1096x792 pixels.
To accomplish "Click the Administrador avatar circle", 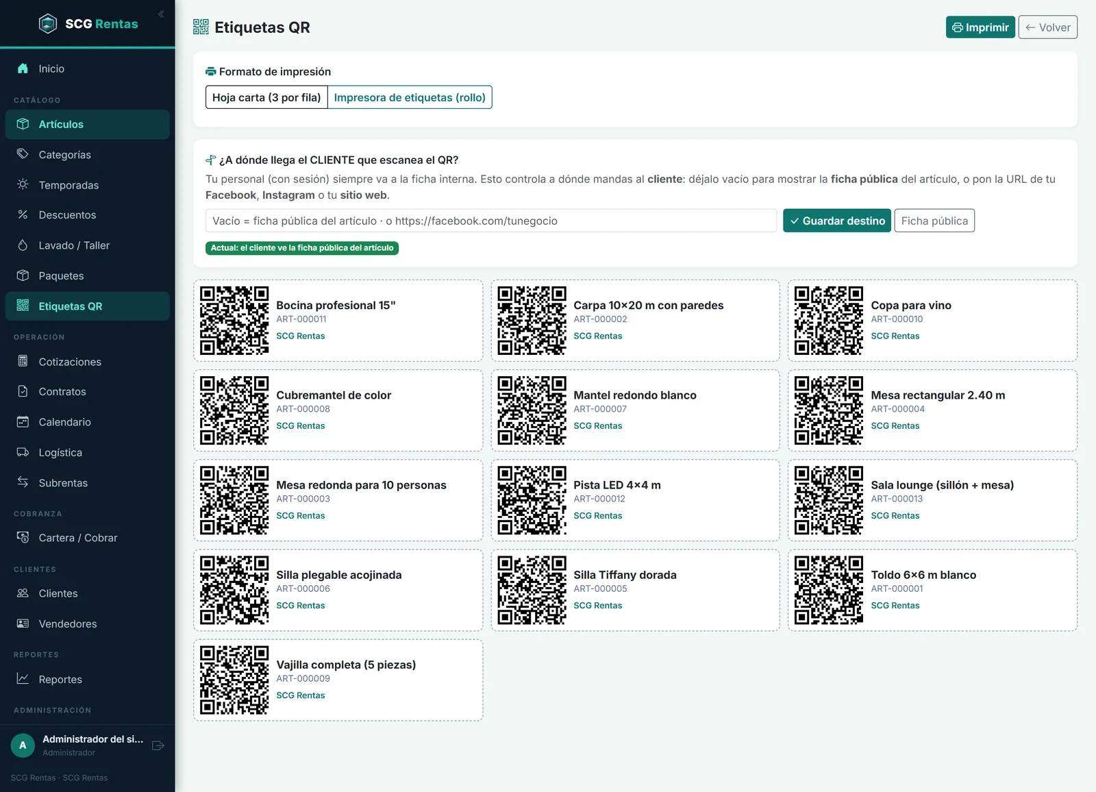I will [x=23, y=745].
